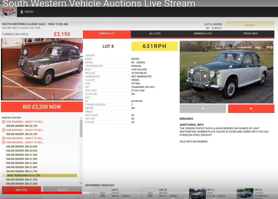The image size is (278, 199).
Task: Show the previous vehicle photo
Action: [203, 108]
